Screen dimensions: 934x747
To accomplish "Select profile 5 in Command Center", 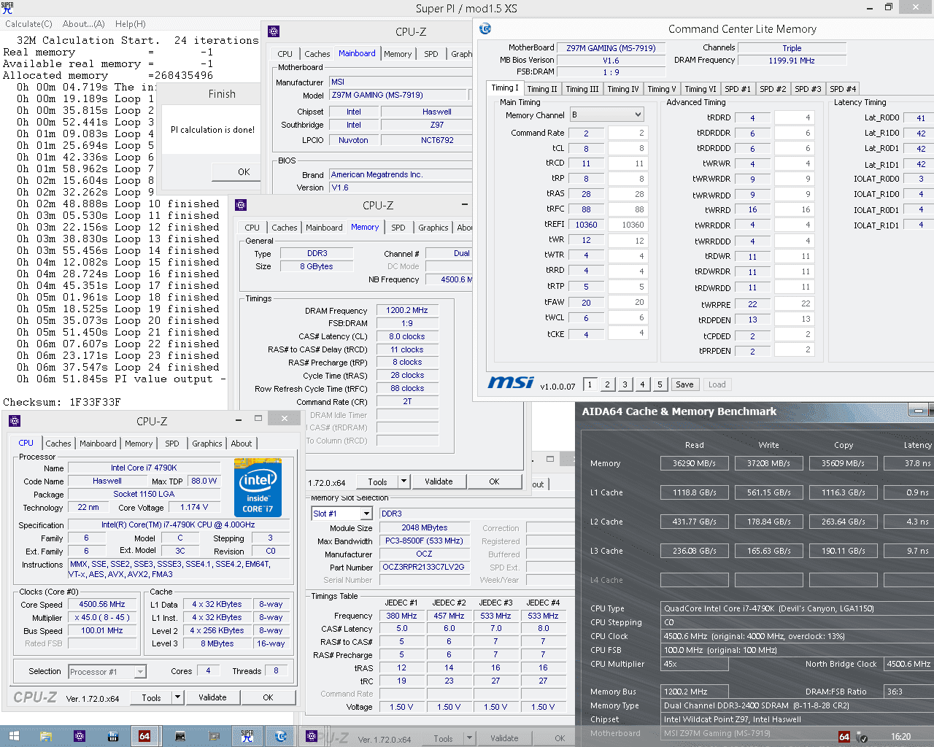I will (x=660, y=384).
